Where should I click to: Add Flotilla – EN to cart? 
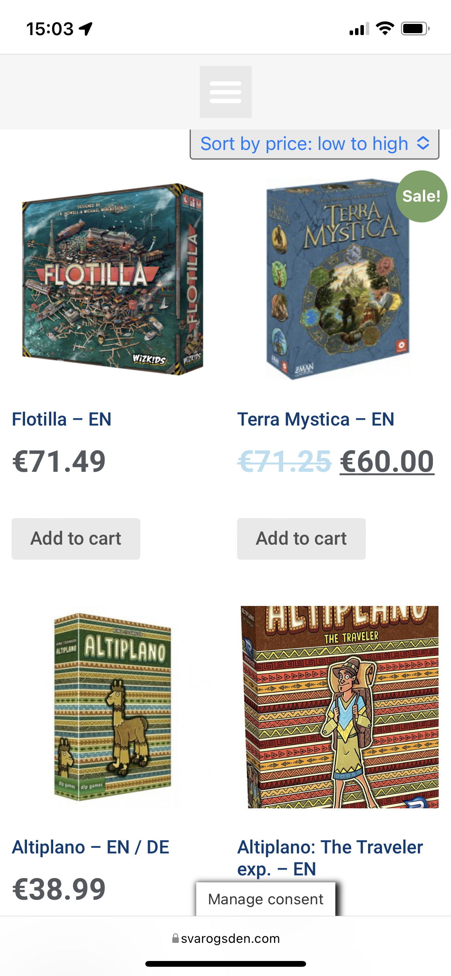[76, 538]
